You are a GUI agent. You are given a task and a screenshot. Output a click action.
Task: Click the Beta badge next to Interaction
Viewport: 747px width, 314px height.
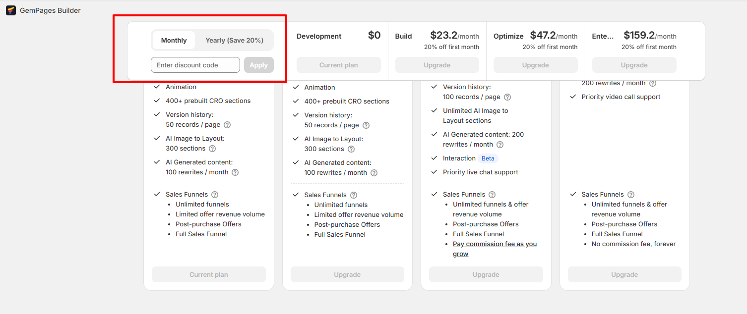pos(488,158)
